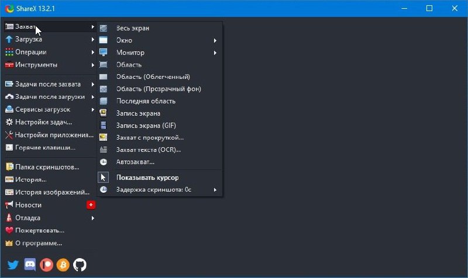Image resolution: width=468 pixels, height=278 pixels.
Task: Click the icon beside Последняя область
Action: [x=104, y=101]
